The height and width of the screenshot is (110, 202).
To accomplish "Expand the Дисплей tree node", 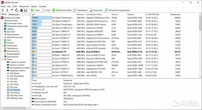I will point(2,32).
